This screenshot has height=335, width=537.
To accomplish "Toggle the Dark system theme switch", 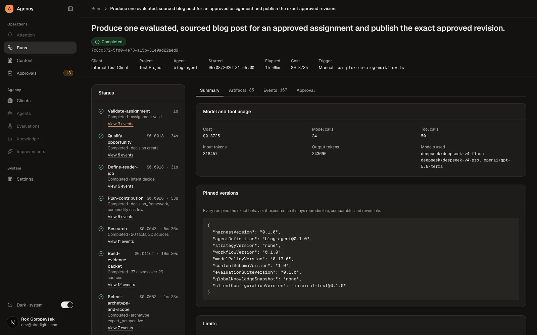I will 67,305.
